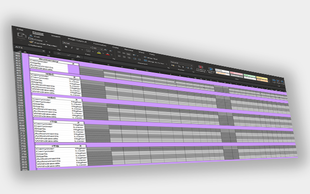Viewport: 310px width, 194px height.
Task: Switch to the Page Layout tab
Action: pyautogui.click(x=77, y=40)
